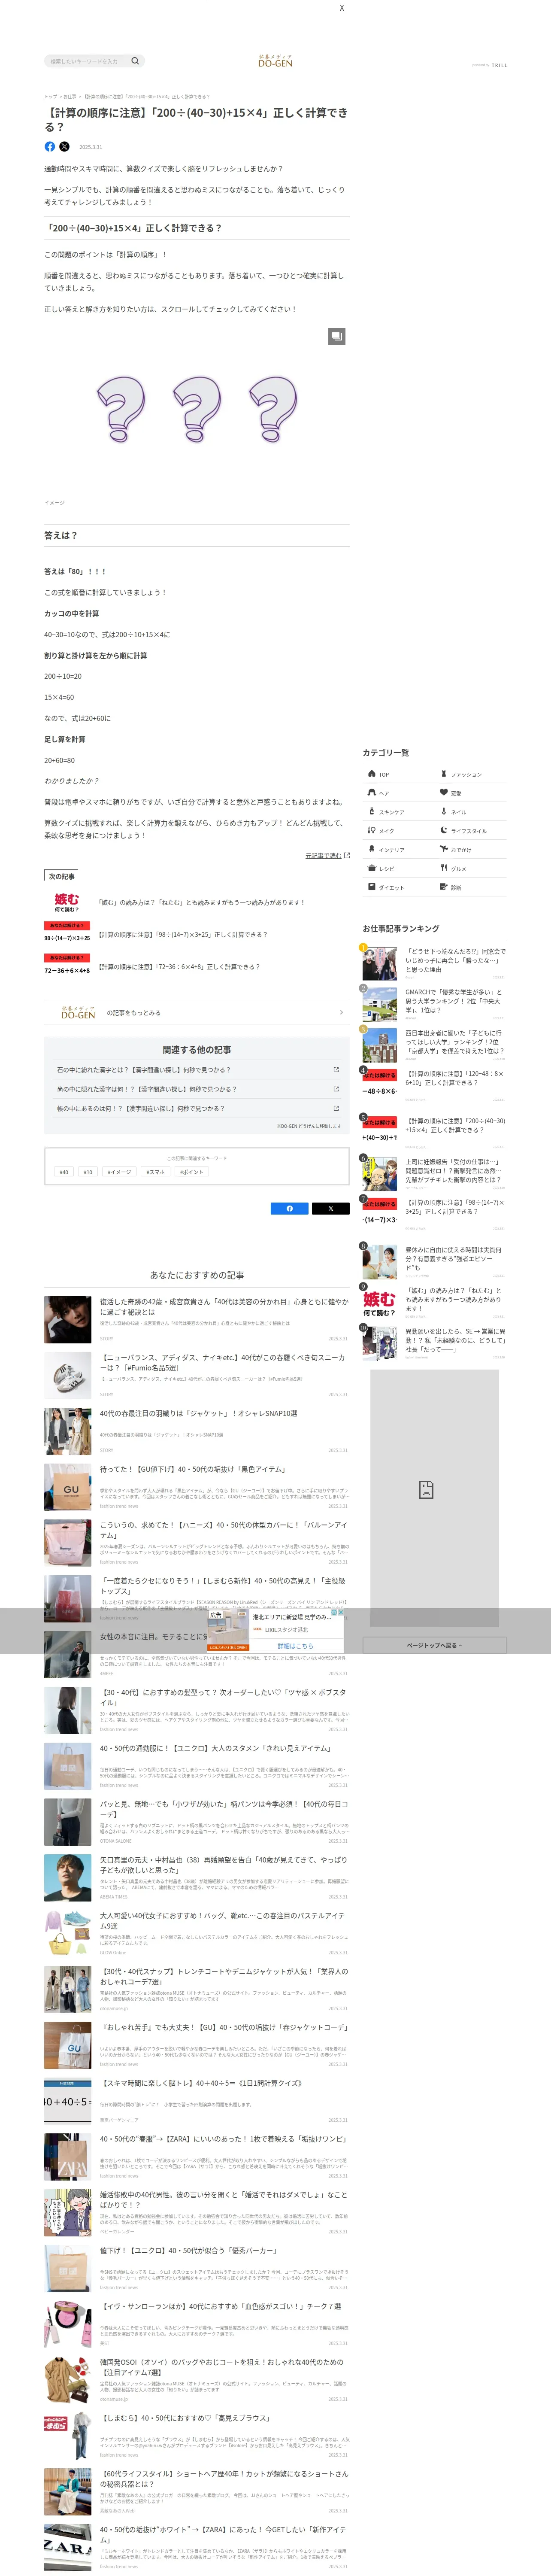The height and width of the screenshot is (2576, 551).
Task: Open the DO-GEN logo at page top
Action: point(275,61)
